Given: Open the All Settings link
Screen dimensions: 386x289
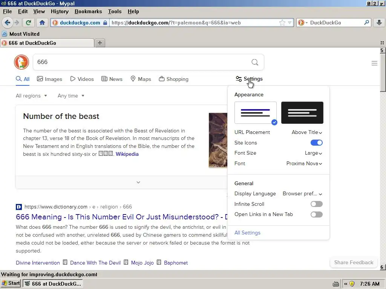Looking at the screenshot, I should coord(247,233).
